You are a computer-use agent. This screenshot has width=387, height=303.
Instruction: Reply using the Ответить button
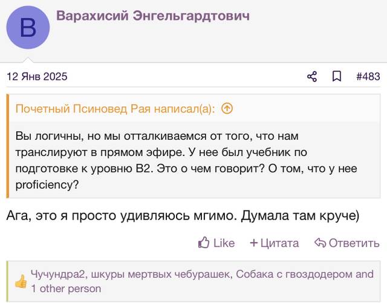(347, 243)
